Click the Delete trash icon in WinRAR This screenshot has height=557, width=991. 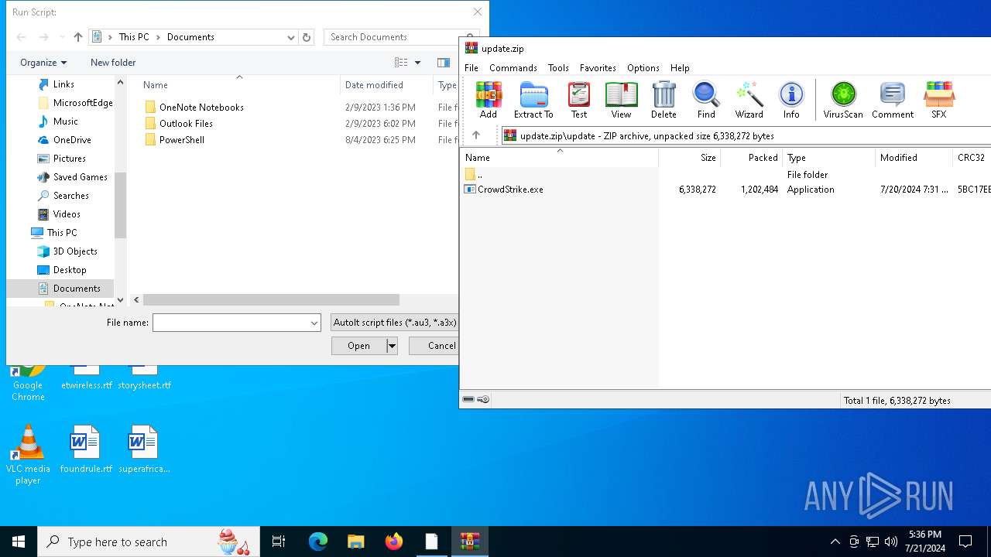664,101
